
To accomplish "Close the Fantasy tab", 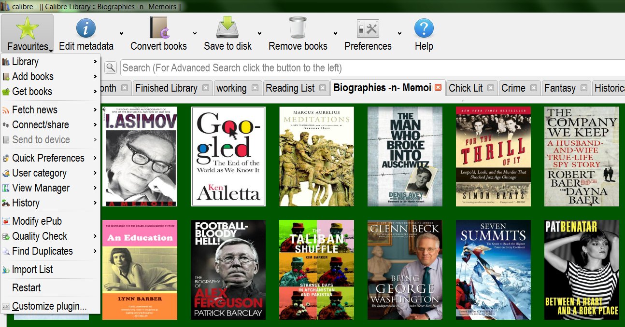I will (x=583, y=88).
